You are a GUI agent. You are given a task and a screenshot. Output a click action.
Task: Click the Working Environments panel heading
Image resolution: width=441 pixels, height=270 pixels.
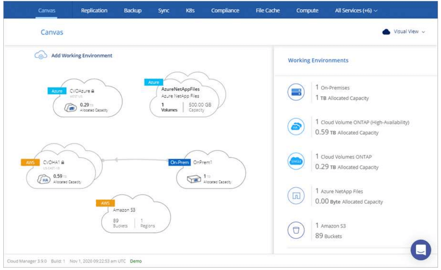(318, 60)
